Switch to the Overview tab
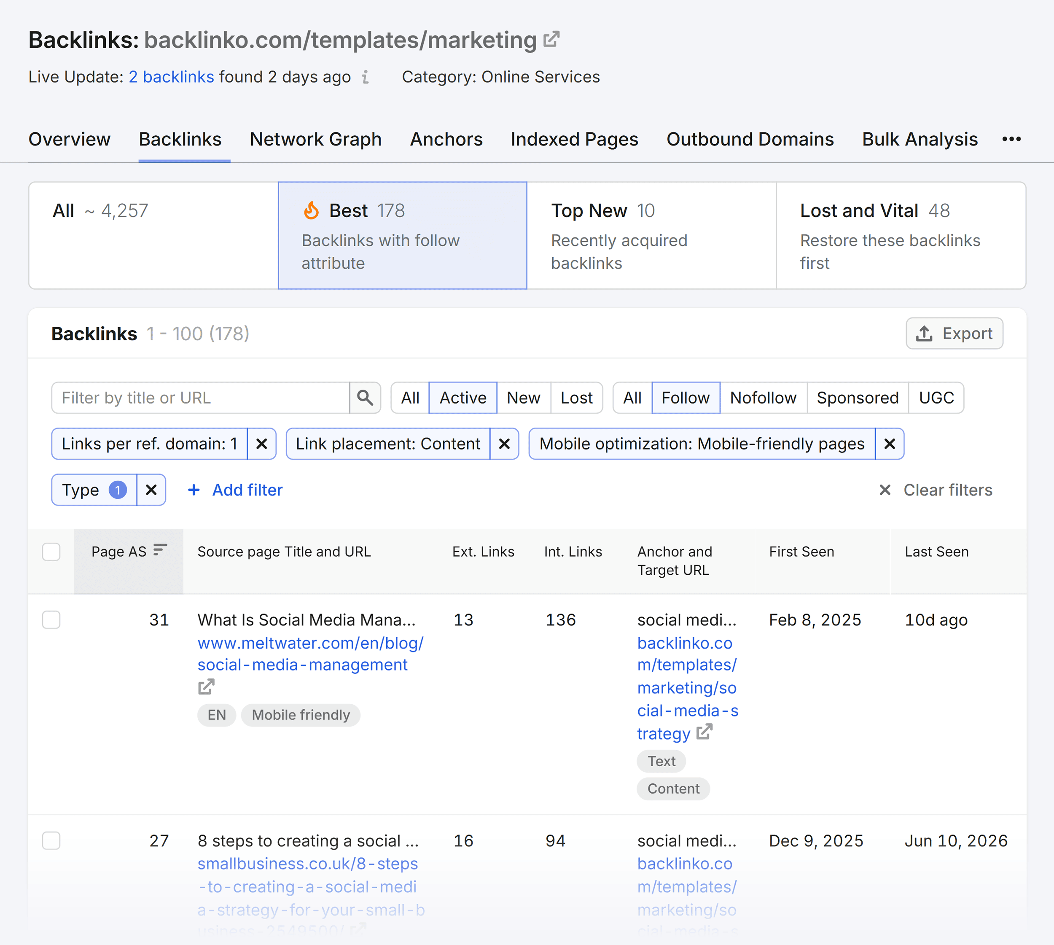 coord(70,139)
